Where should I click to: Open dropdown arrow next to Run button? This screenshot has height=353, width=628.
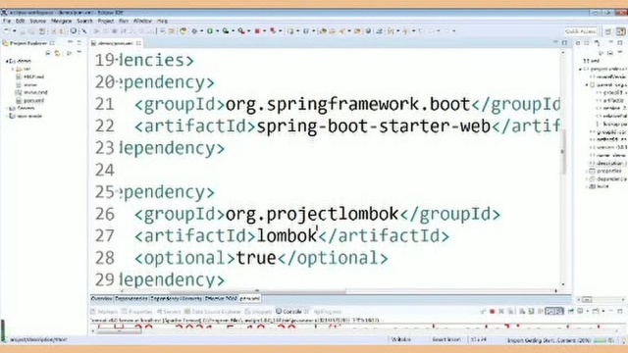217,30
